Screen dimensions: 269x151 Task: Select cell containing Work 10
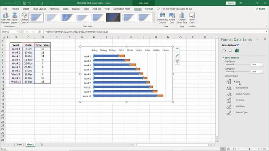pos(16,82)
